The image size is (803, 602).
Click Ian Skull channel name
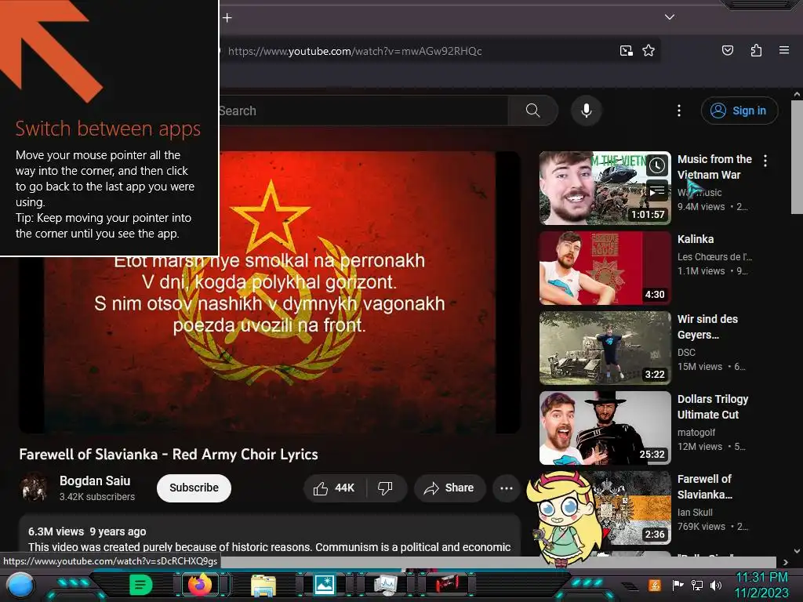(x=695, y=512)
